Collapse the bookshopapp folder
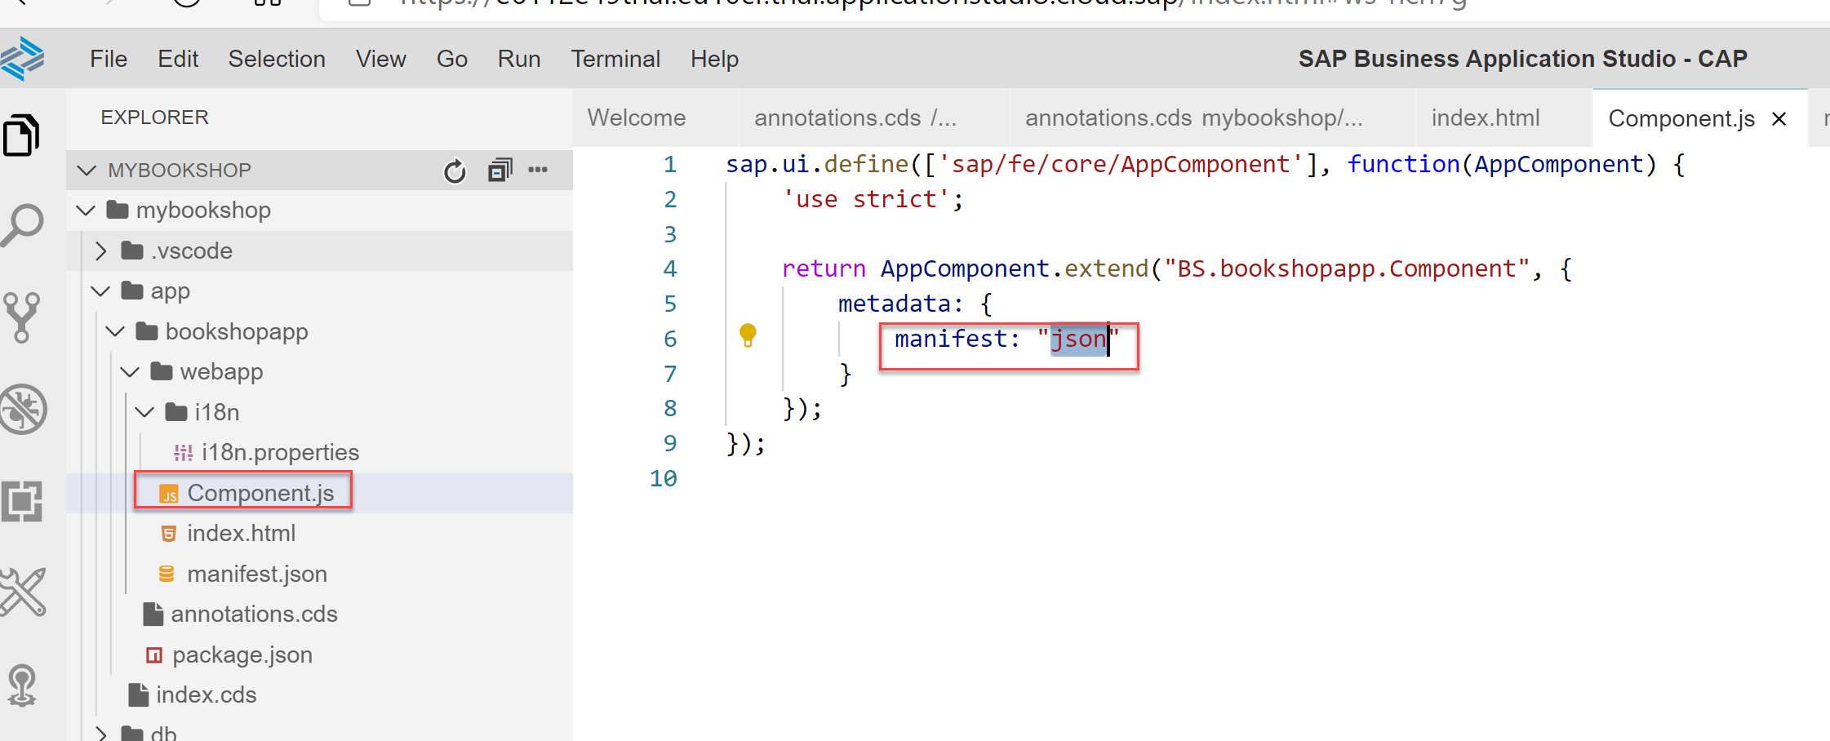 pos(115,331)
